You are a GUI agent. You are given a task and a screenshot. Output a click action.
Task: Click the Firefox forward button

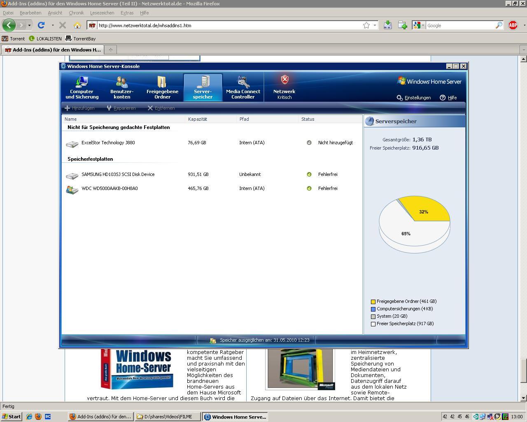pyautogui.click(x=21, y=26)
